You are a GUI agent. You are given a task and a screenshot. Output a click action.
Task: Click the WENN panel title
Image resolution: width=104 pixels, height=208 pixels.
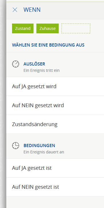(32, 10)
